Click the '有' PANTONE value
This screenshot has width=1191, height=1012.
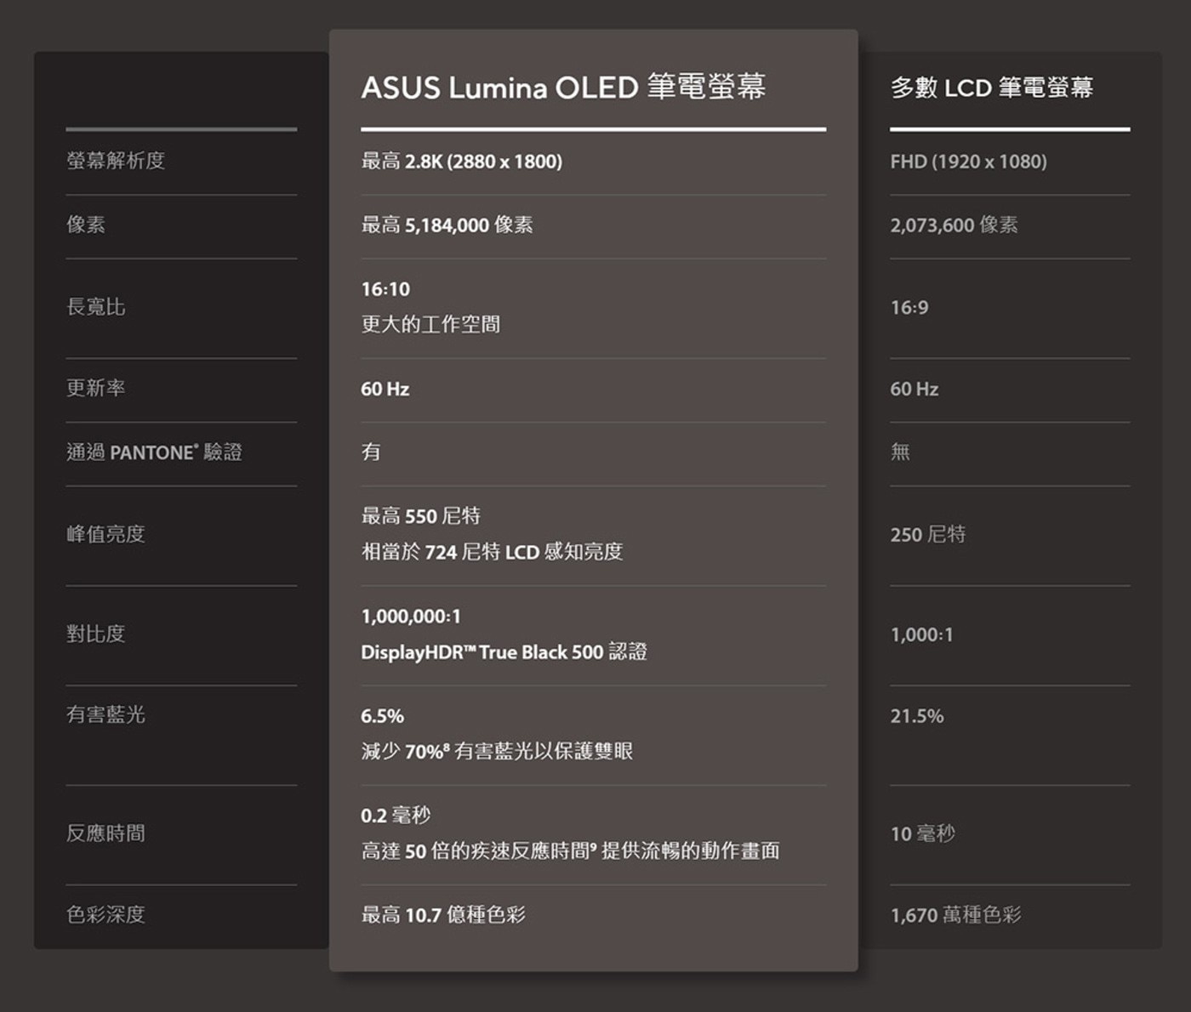pyautogui.click(x=371, y=452)
